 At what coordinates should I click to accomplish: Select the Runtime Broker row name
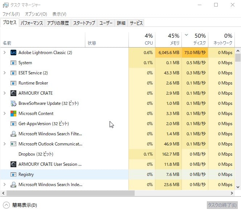click(x=33, y=83)
